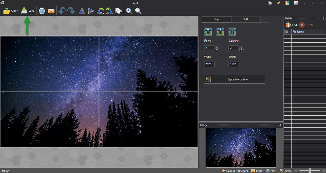Screen dimensions: 326x173
Task: Click the Image panel preview thumbnail
Action: pos(241,148)
